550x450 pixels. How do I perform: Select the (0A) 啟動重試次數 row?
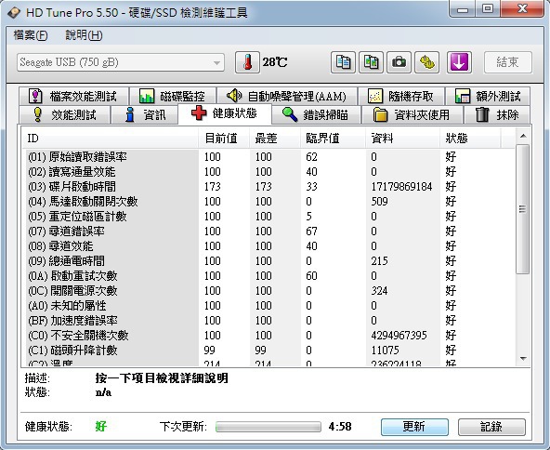click(269, 276)
